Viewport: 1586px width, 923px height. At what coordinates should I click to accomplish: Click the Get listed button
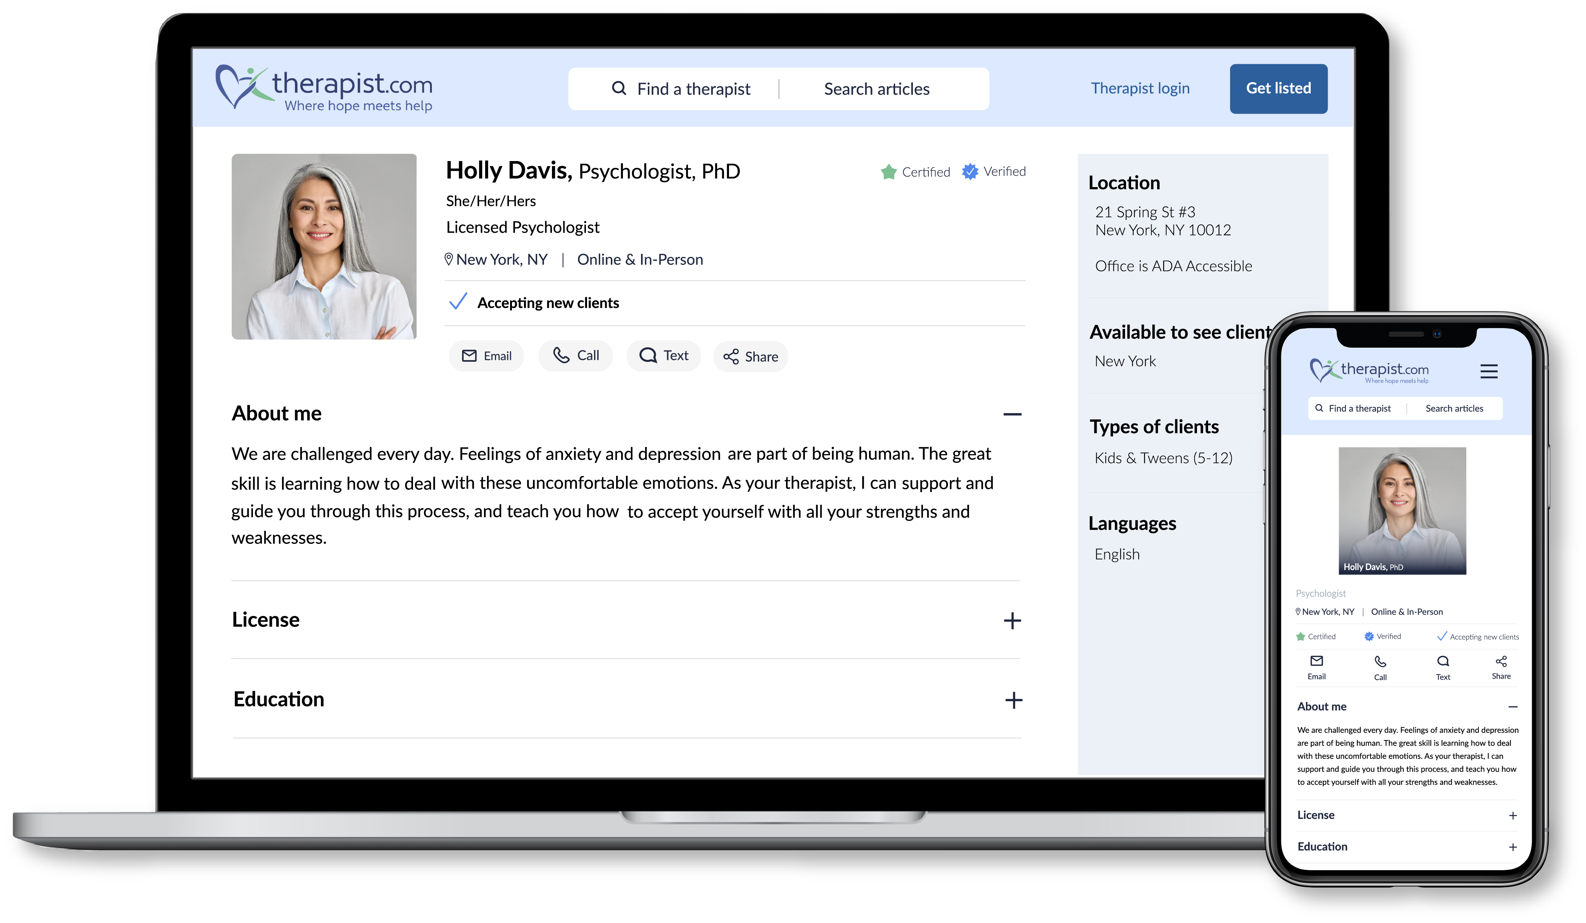click(1278, 89)
